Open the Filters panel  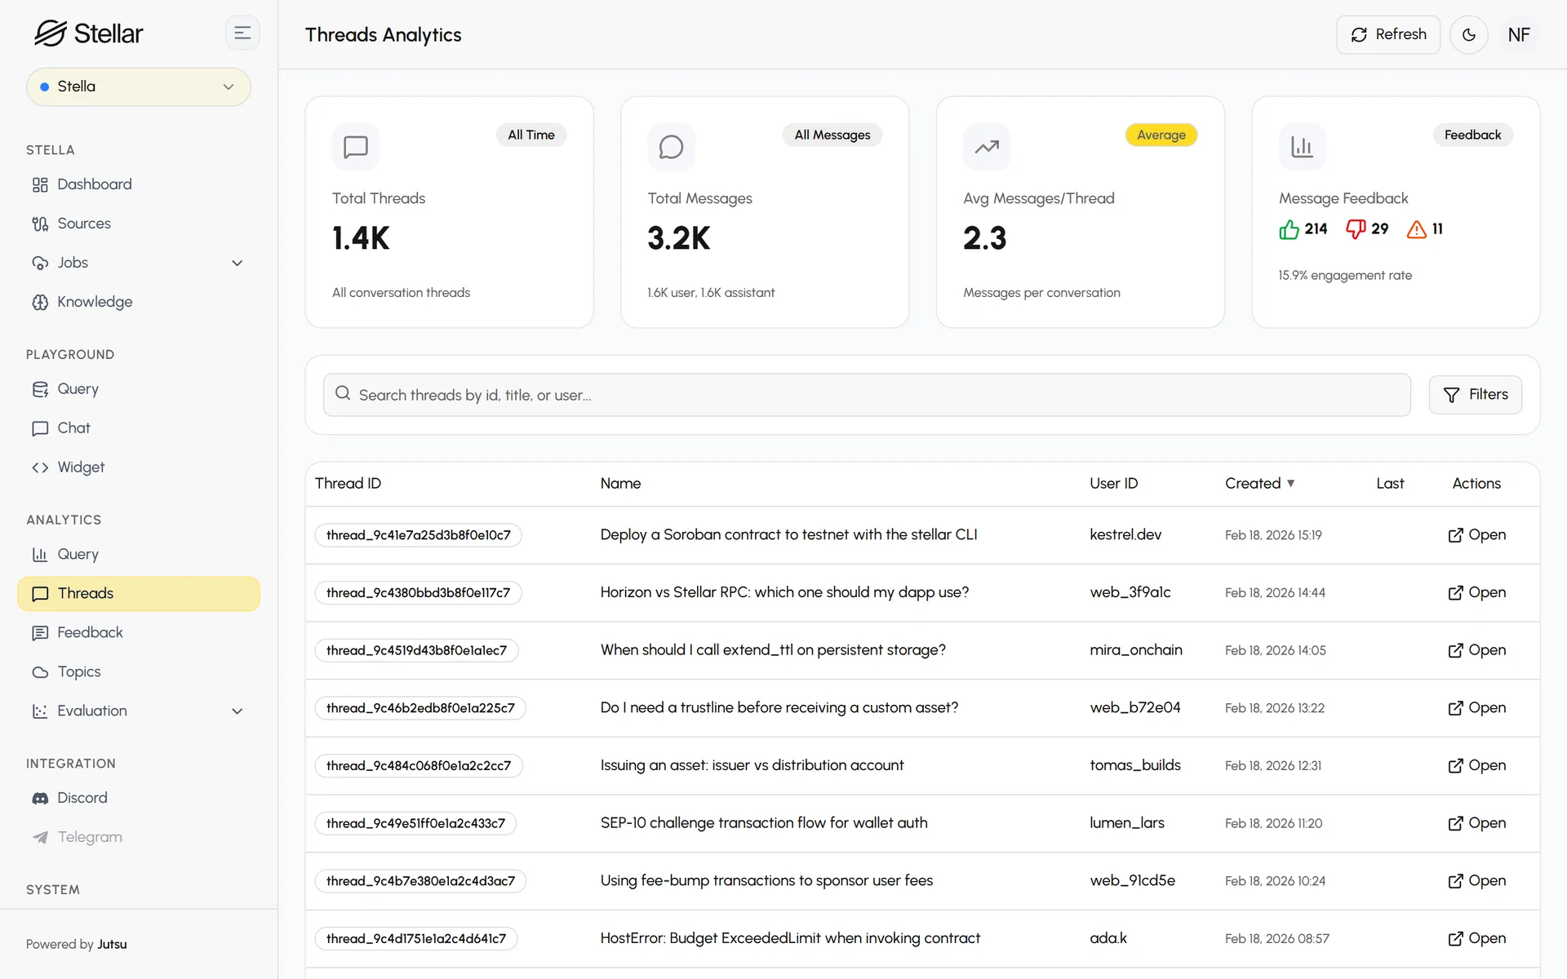coord(1475,395)
